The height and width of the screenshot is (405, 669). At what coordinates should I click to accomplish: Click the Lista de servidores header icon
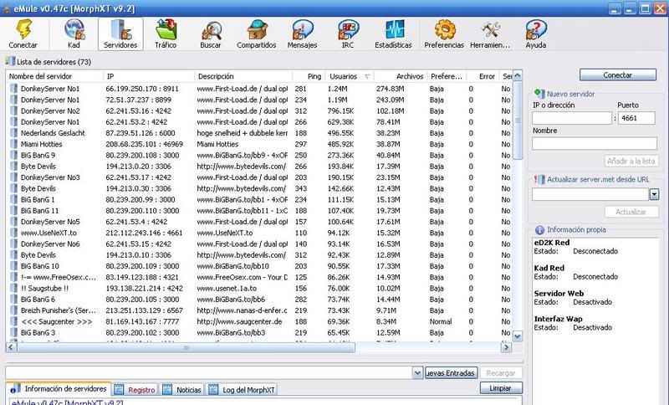pyautogui.click(x=10, y=61)
